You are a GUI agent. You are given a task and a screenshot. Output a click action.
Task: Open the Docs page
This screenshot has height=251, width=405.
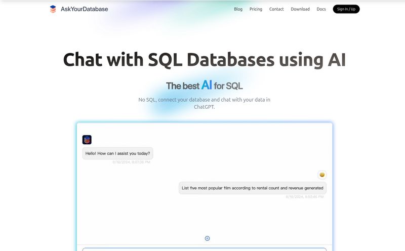coord(321,9)
